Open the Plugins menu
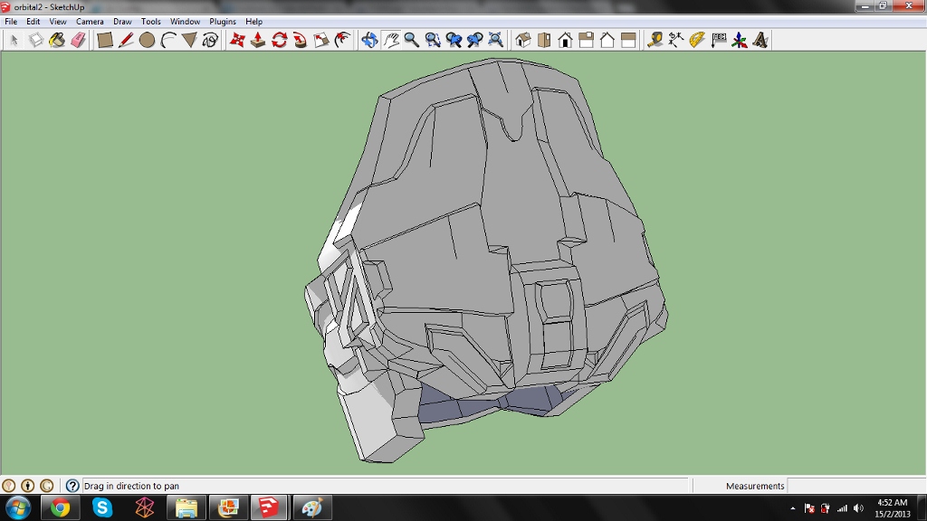Viewport: 927px width, 521px height. coord(223,22)
